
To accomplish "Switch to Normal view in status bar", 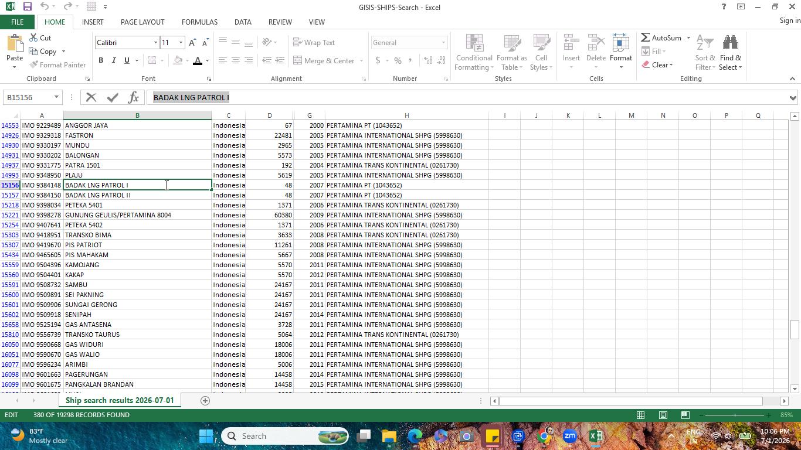I will [641, 415].
